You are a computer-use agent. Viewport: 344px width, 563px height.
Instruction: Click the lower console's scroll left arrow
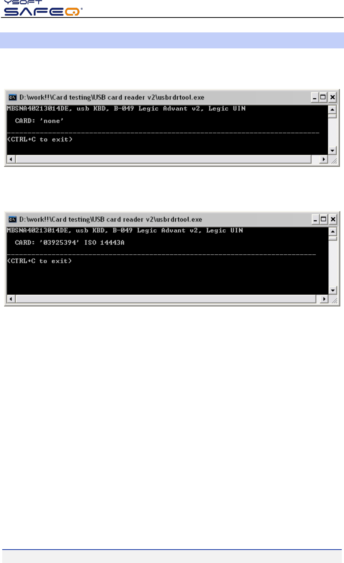(x=11, y=299)
